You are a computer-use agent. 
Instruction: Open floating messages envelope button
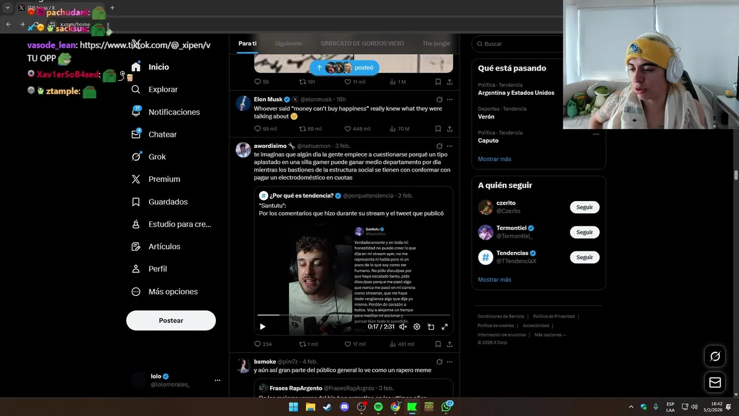click(x=715, y=382)
